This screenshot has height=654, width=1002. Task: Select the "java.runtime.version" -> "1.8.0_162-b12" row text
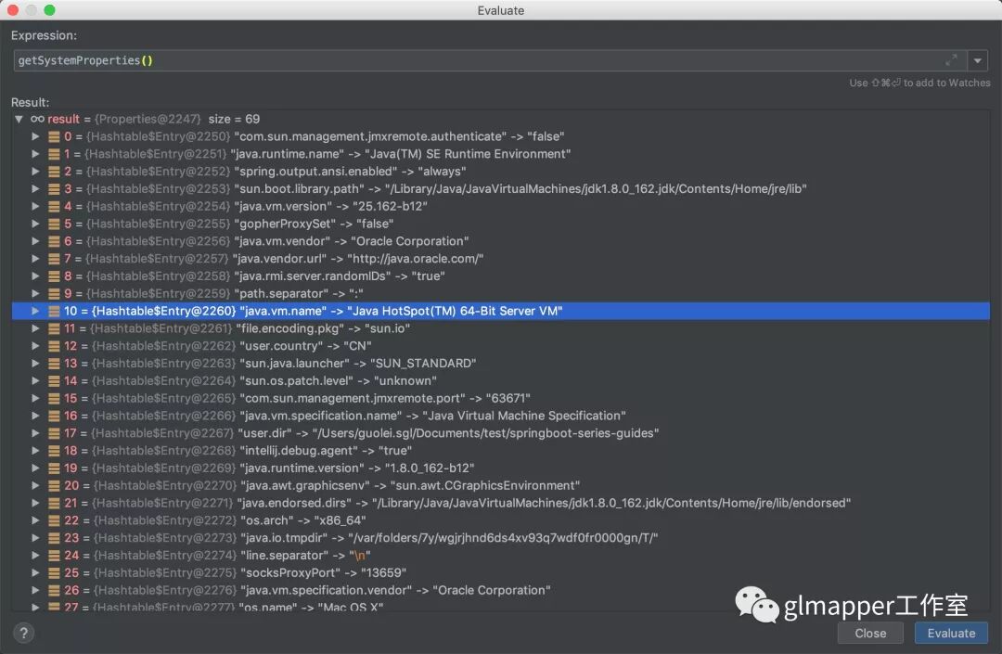click(x=356, y=468)
